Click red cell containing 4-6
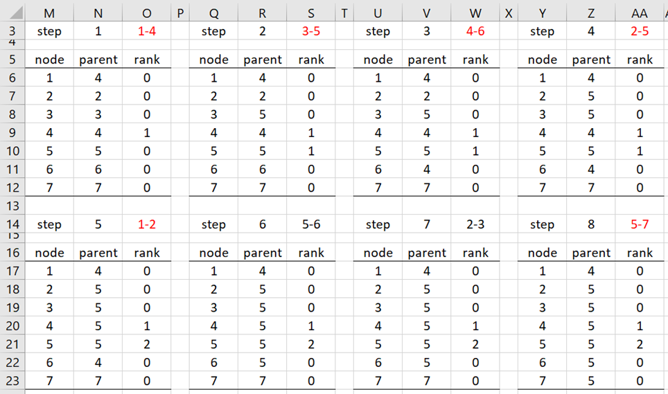 click(x=475, y=31)
